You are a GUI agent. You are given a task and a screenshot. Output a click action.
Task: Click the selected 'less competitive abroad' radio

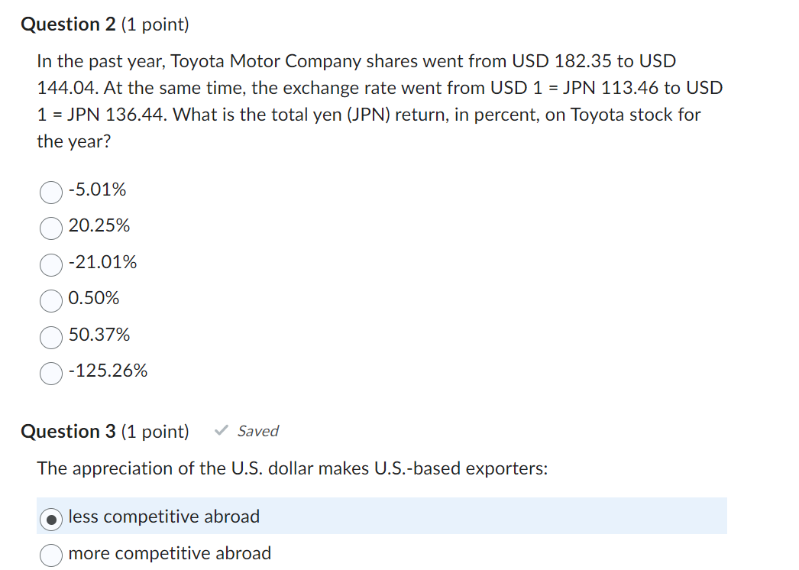coord(51,518)
